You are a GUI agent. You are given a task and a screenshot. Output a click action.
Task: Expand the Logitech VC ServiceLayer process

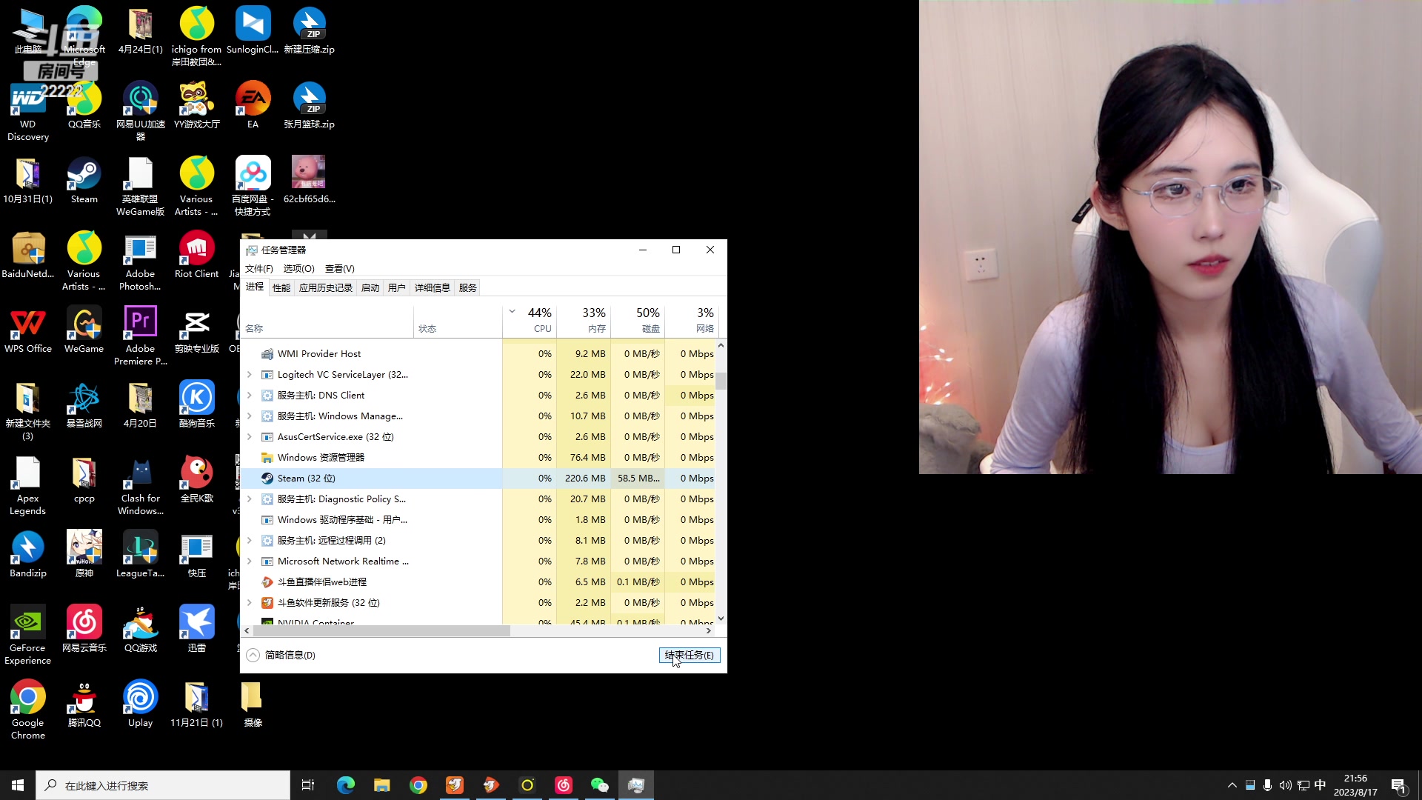(250, 375)
